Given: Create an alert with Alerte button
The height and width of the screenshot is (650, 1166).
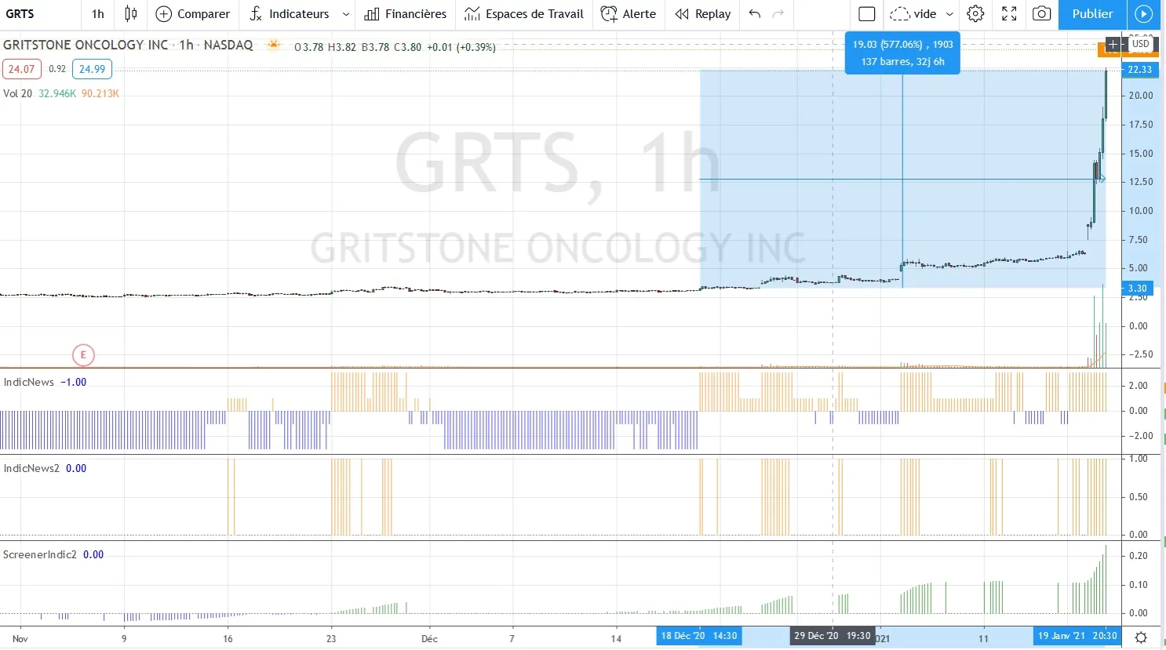Looking at the screenshot, I should tap(629, 14).
